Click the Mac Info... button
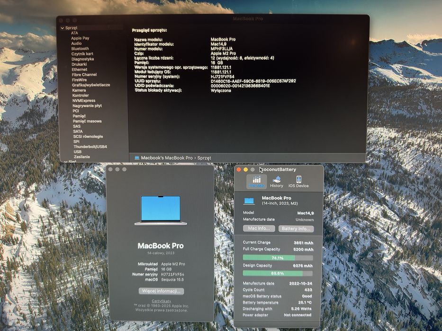 click(x=259, y=228)
